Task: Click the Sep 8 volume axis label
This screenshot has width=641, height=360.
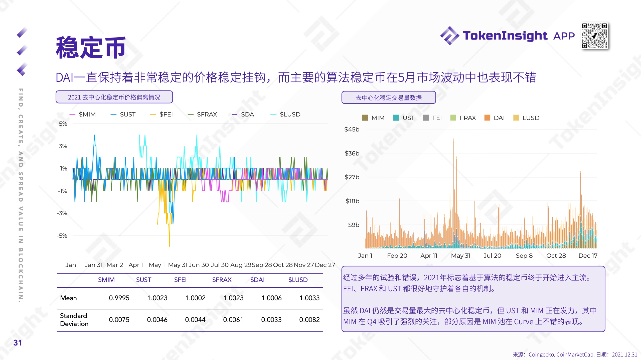Action: [x=524, y=256]
